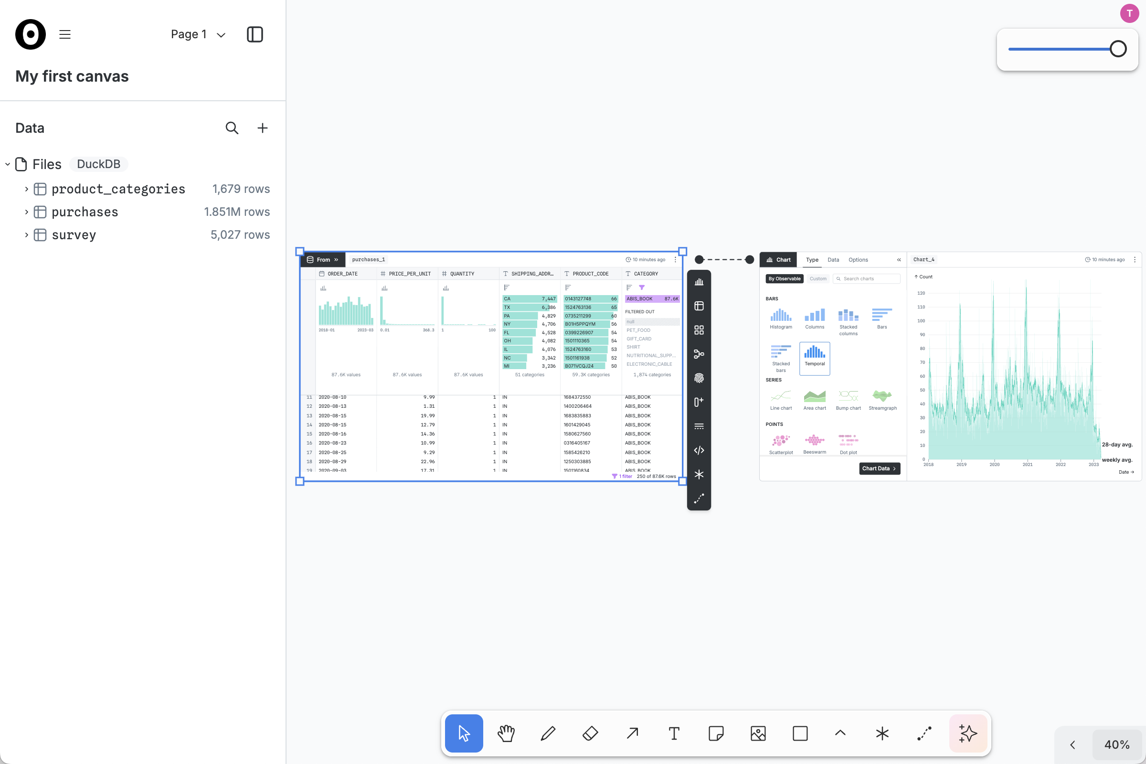Open the Page 1 dropdown
This screenshot has height=764, width=1146.
[x=198, y=34]
